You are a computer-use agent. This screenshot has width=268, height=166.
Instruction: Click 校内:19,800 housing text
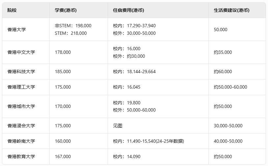(127, 103)
